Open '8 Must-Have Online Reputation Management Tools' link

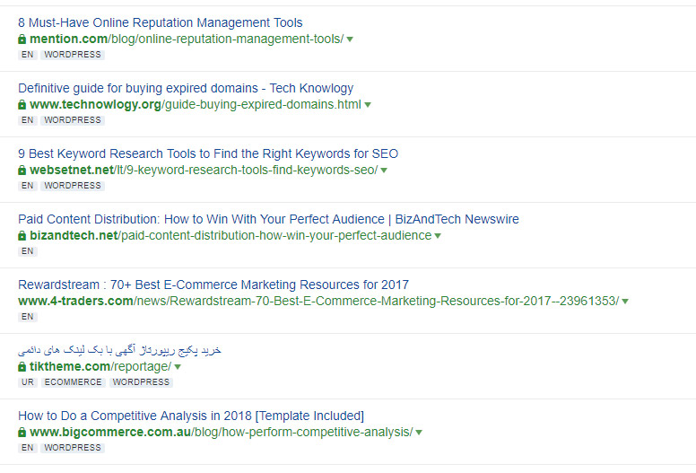[161, 22]
